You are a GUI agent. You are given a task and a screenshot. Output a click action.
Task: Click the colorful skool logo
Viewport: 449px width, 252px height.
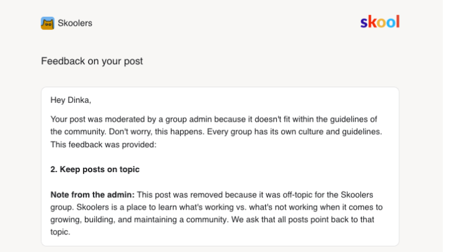point(380,22)
